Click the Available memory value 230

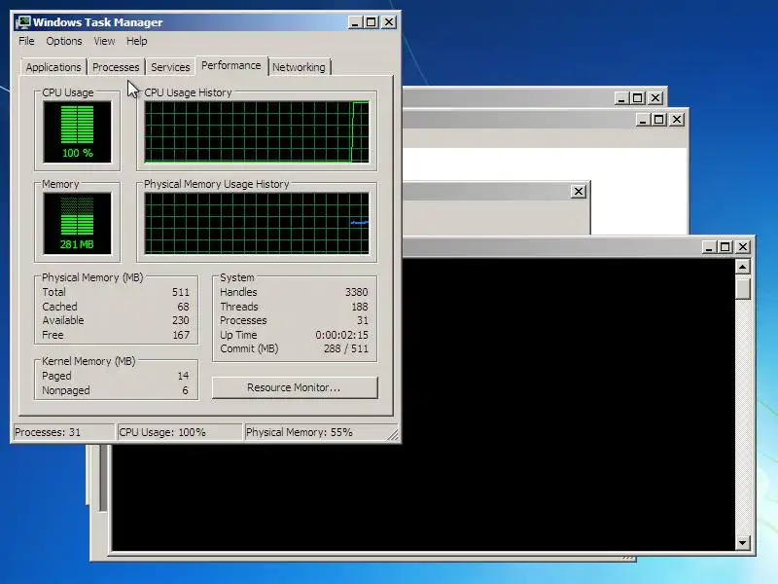[181, 320]
